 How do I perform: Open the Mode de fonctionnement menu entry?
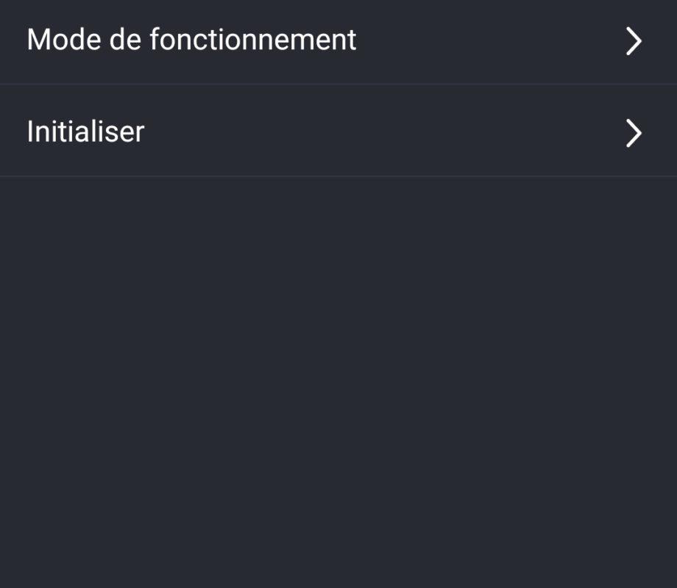tap(338, 41)
